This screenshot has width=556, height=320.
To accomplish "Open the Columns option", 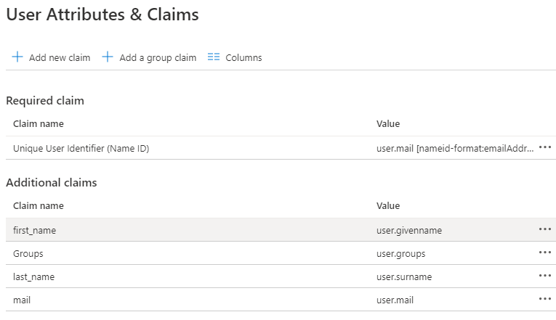I will pyautogui.click(x=243, y=58).
